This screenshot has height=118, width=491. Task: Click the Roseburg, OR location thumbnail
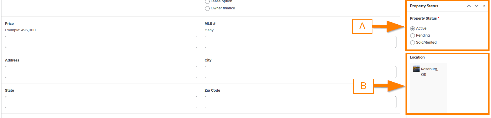pyautogui.click(x=416, y=69)
